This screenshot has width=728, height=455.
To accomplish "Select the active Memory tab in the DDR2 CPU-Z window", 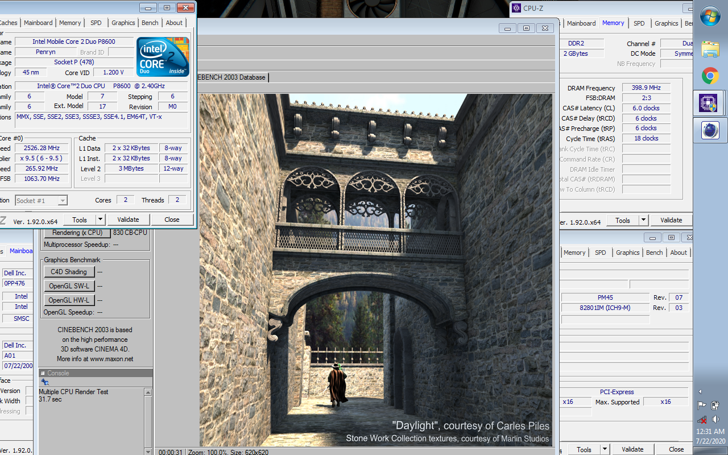I will (613, 23).
